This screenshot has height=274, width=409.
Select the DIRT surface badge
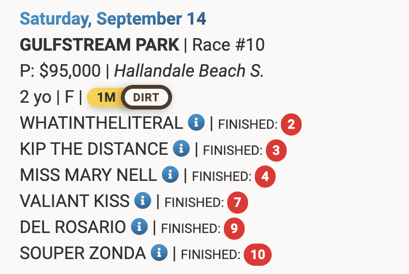146,97
